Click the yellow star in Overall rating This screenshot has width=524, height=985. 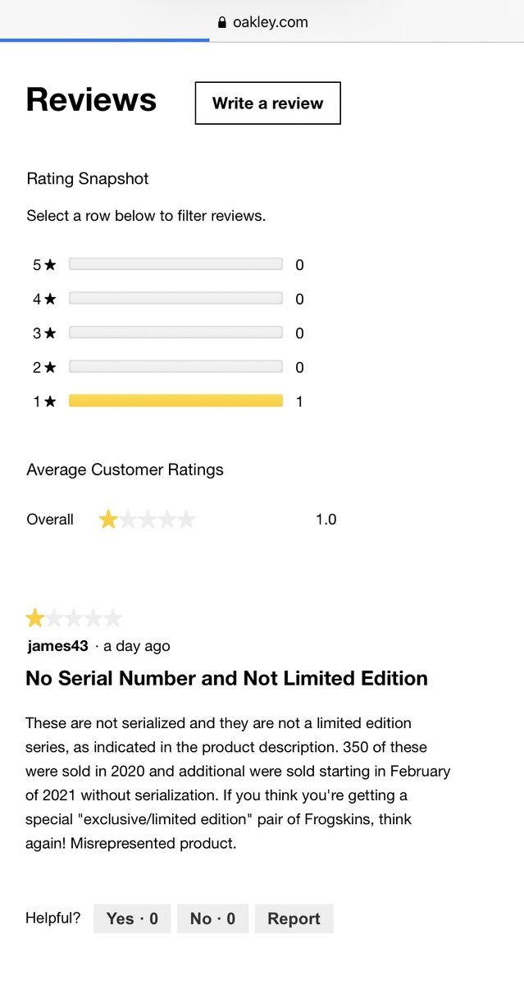click(108, 520)
